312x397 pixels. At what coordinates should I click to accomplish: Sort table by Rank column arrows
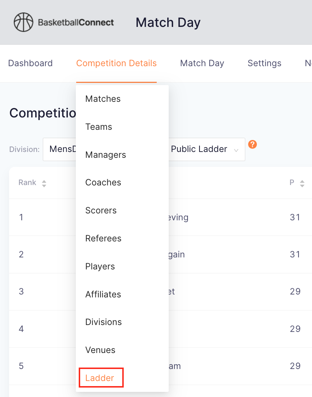click(44, 183)
